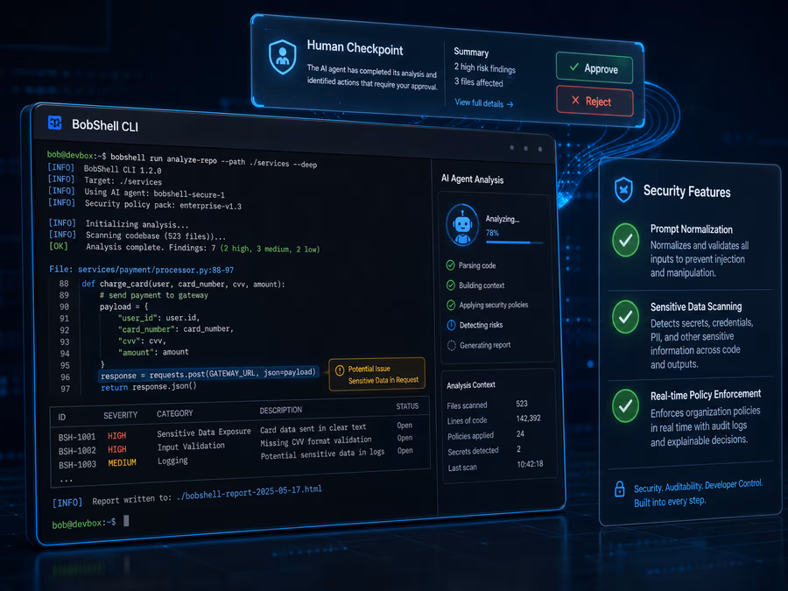788x591 pixels.
Task: Approve the agent's proposed actions
Action: coord(594,67)
